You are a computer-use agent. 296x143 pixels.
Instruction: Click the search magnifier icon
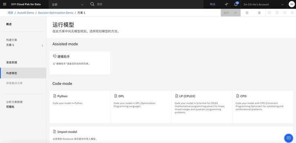[92, 4]
